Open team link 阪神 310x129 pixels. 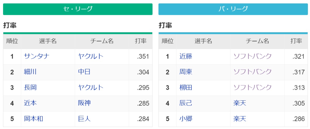click(84, 103)
